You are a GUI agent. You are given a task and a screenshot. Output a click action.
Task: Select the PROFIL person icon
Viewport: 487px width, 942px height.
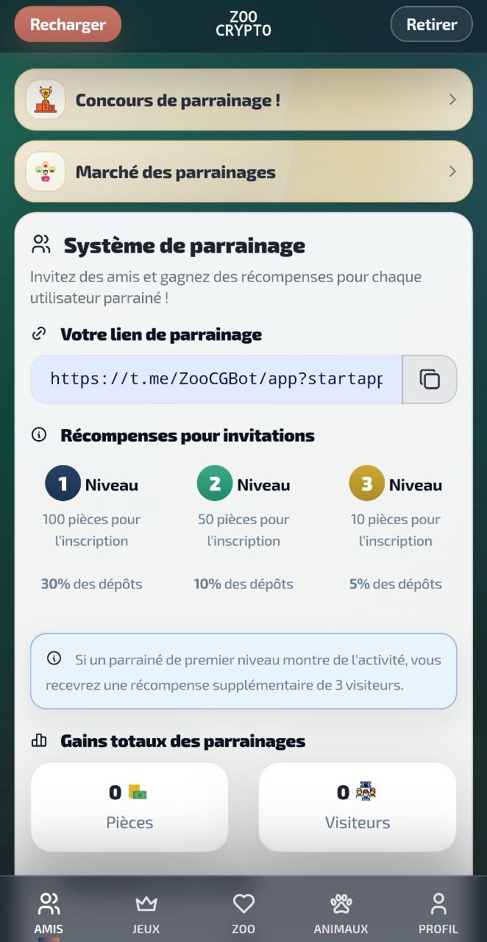pos(438,903)
